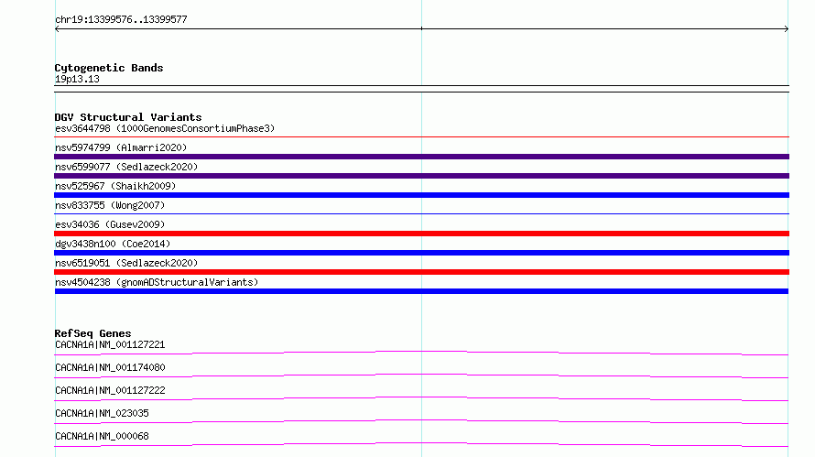Click the left arrowhead of the coordinate ruler
Viewport: 815px width, 457px height.
coord(57,29)
